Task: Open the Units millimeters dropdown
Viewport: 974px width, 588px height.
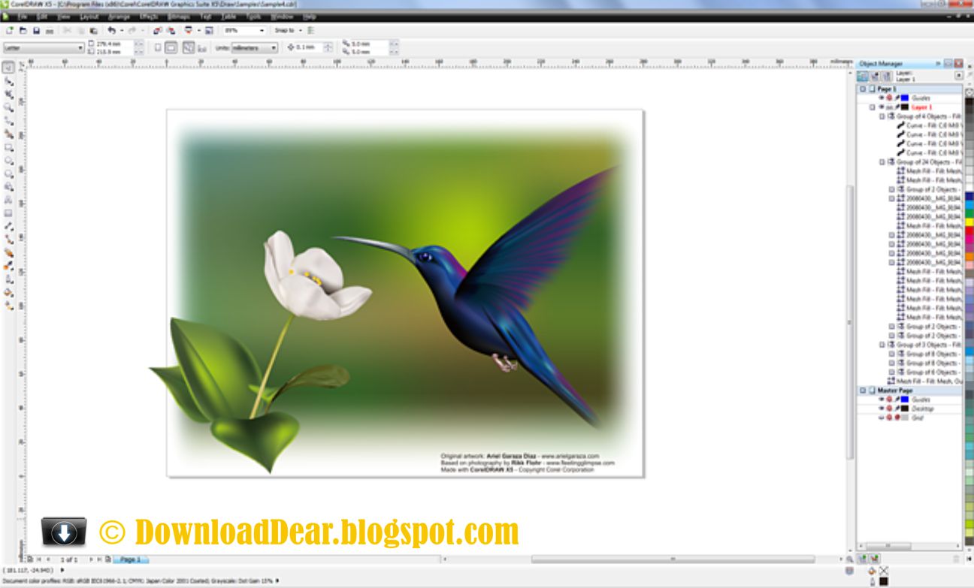Action: pyautogui.click(x=274, y=47)
